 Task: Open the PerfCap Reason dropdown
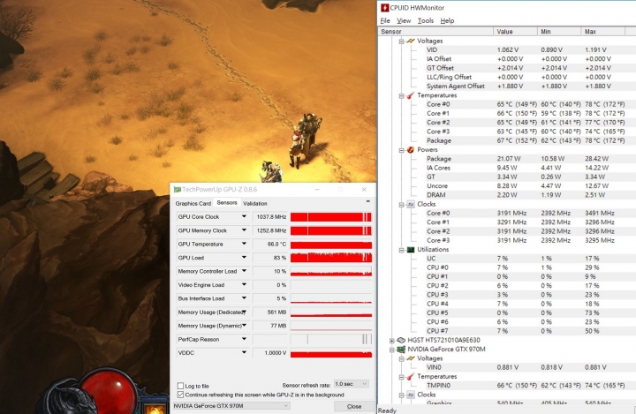coord(244,339)
